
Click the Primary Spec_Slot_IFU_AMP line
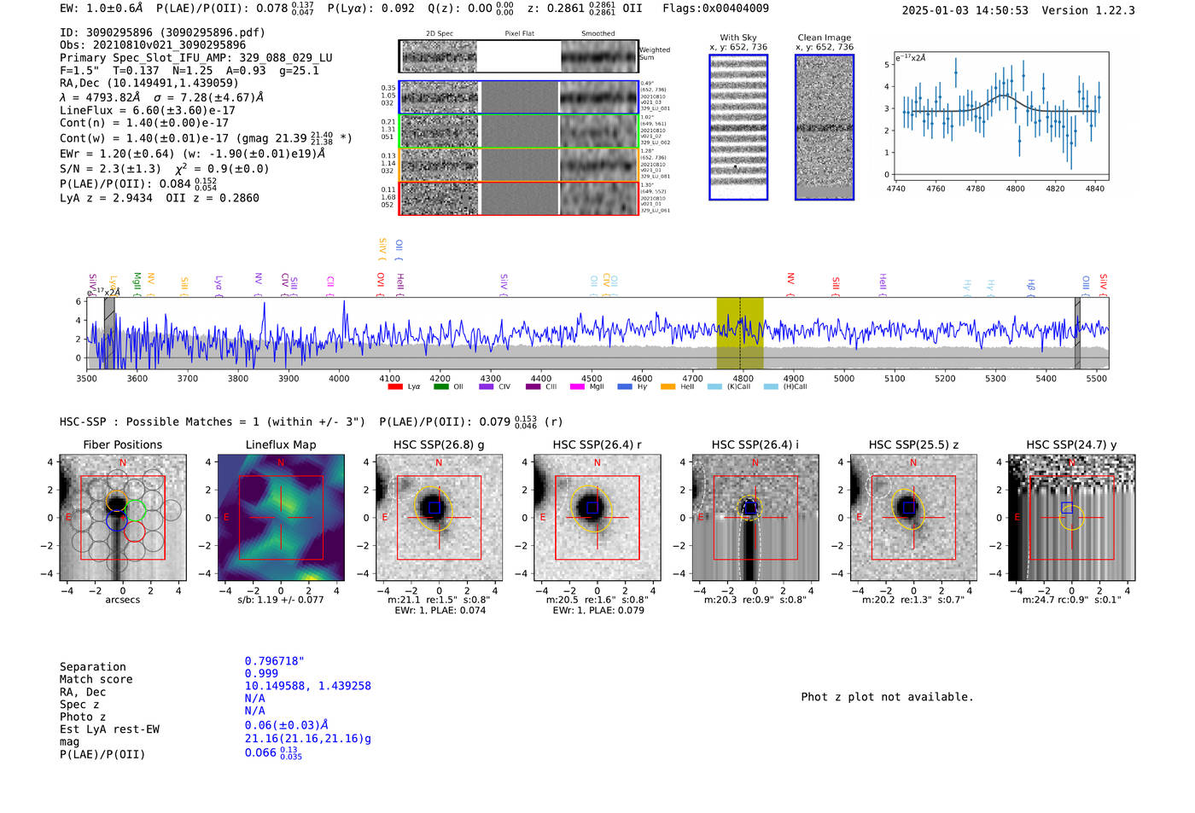click(196, 58)
